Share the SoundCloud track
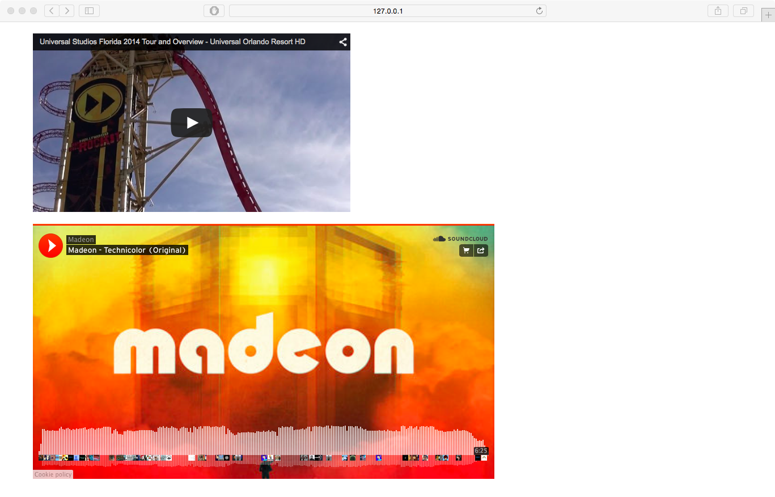Image resolution: width=775 pixels, height=497 pixels. coord(481,250)
